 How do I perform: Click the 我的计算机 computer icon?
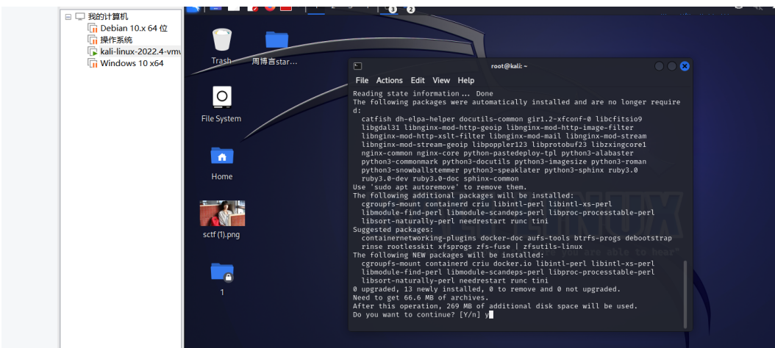coord(80,17)
